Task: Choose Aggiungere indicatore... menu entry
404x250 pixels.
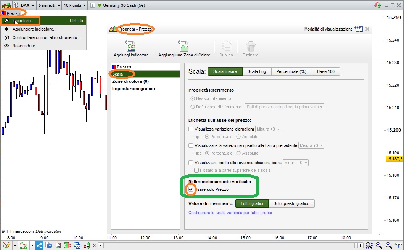Action: tap(43, 29)
